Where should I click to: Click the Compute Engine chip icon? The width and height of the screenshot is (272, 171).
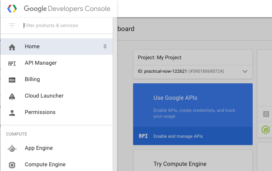[x=12, y=165]
